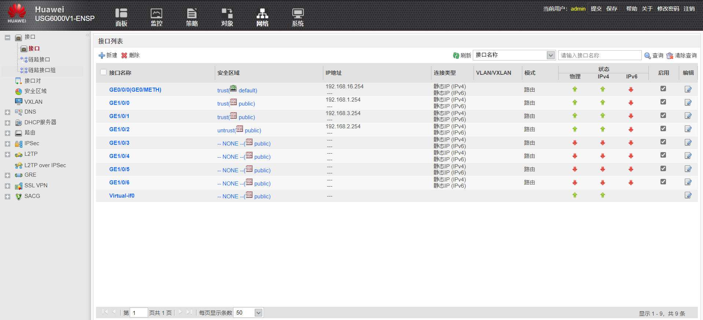
Task: Switch to the 对象 object tab
Action: pyautogui.click(x=227, y=17)
